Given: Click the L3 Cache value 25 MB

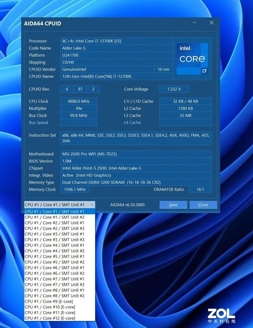Looking at the screenshot, I should pos(185,115).
